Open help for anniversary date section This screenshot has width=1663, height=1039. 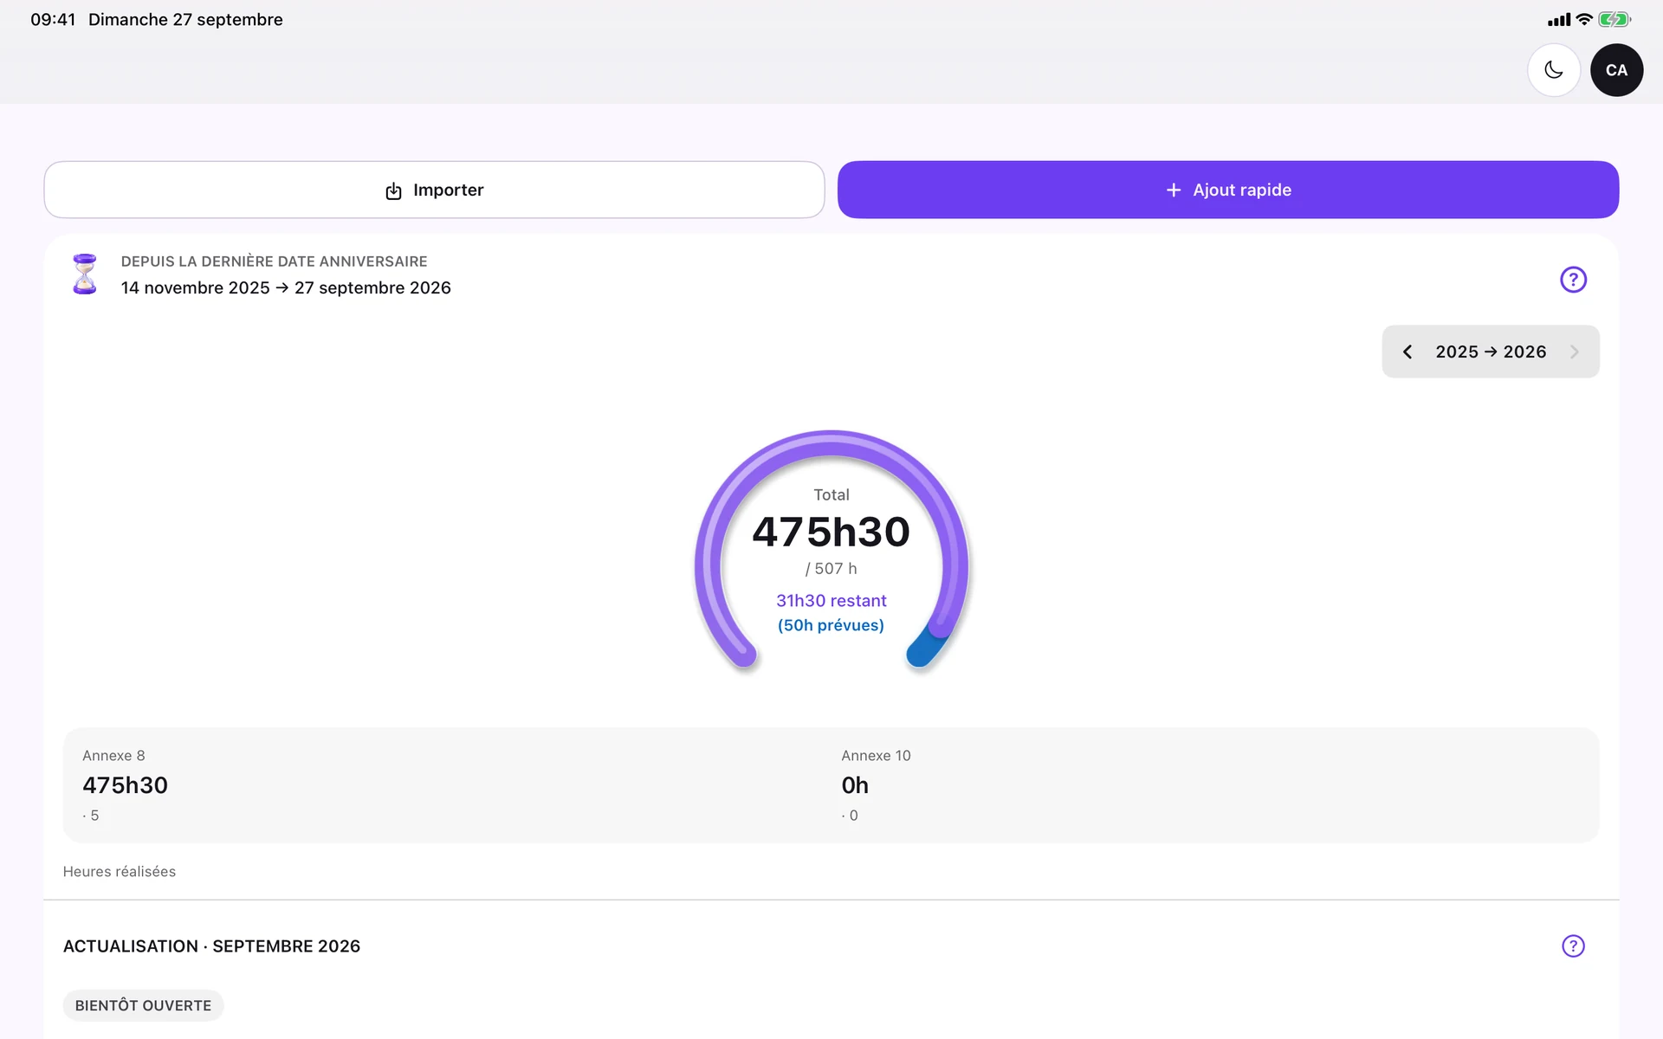[1573, 280]
